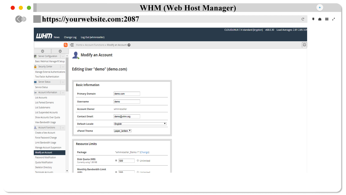
Task: Click the WHM logo
Action: pos(44,36)
